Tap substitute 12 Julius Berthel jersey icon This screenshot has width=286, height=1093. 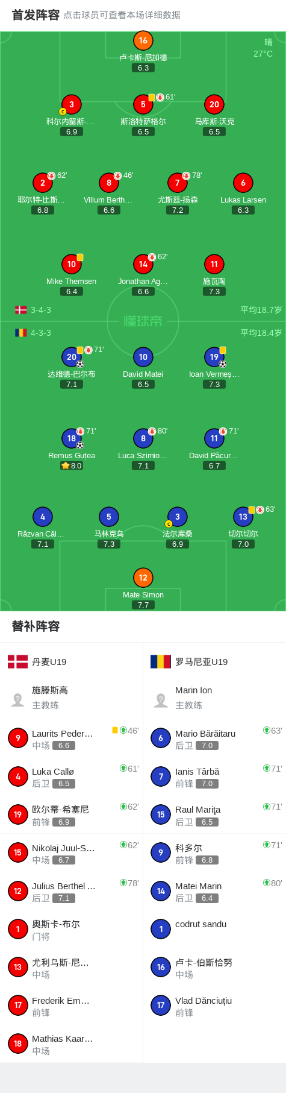pyautogui.click(x=18, y=891)
